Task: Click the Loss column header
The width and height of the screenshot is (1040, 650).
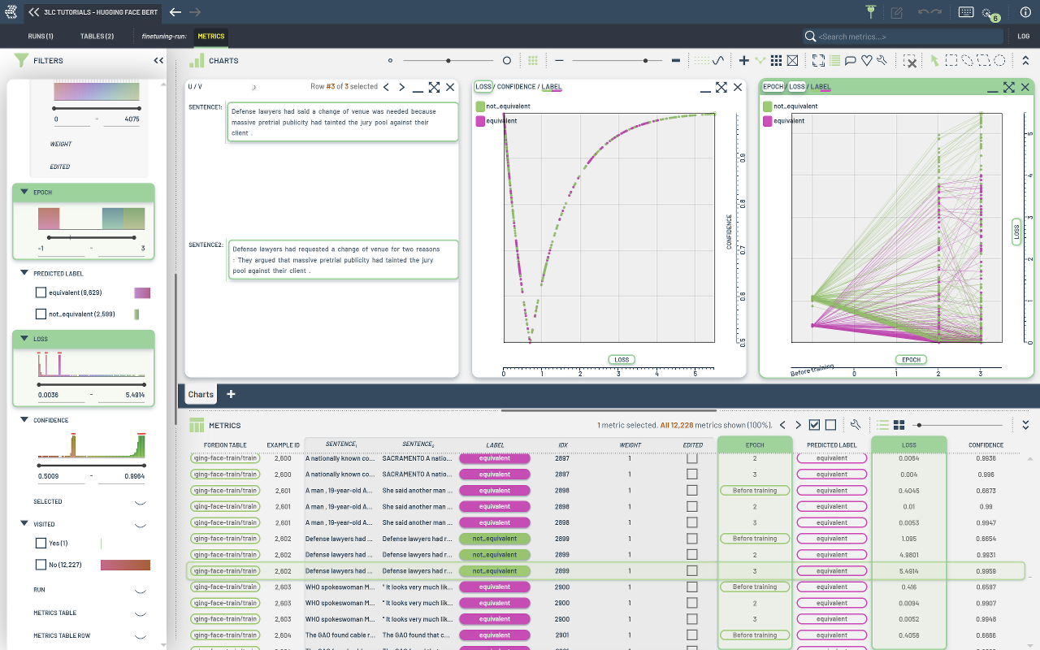Action: (x=908, y=445)
